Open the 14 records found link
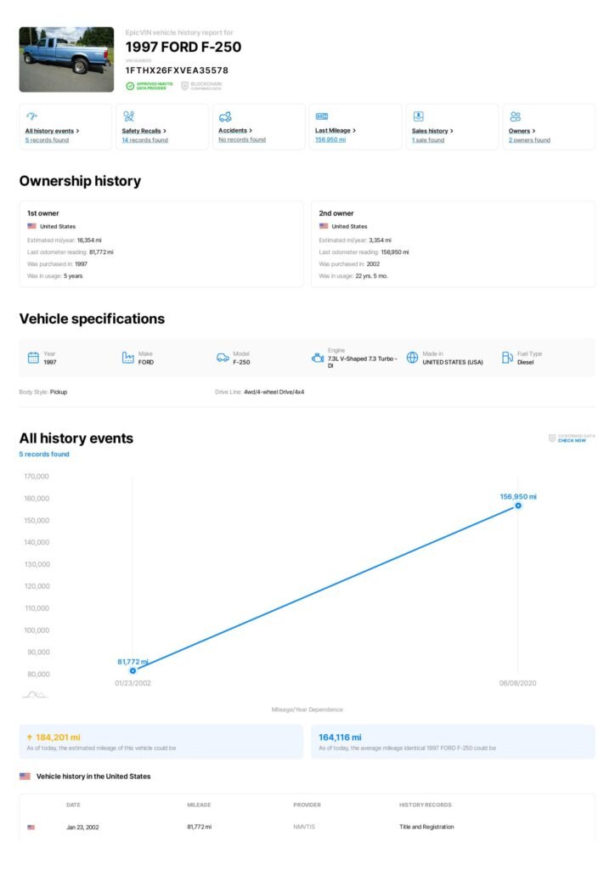Screen dimensions: 615x870 point(144,140)
